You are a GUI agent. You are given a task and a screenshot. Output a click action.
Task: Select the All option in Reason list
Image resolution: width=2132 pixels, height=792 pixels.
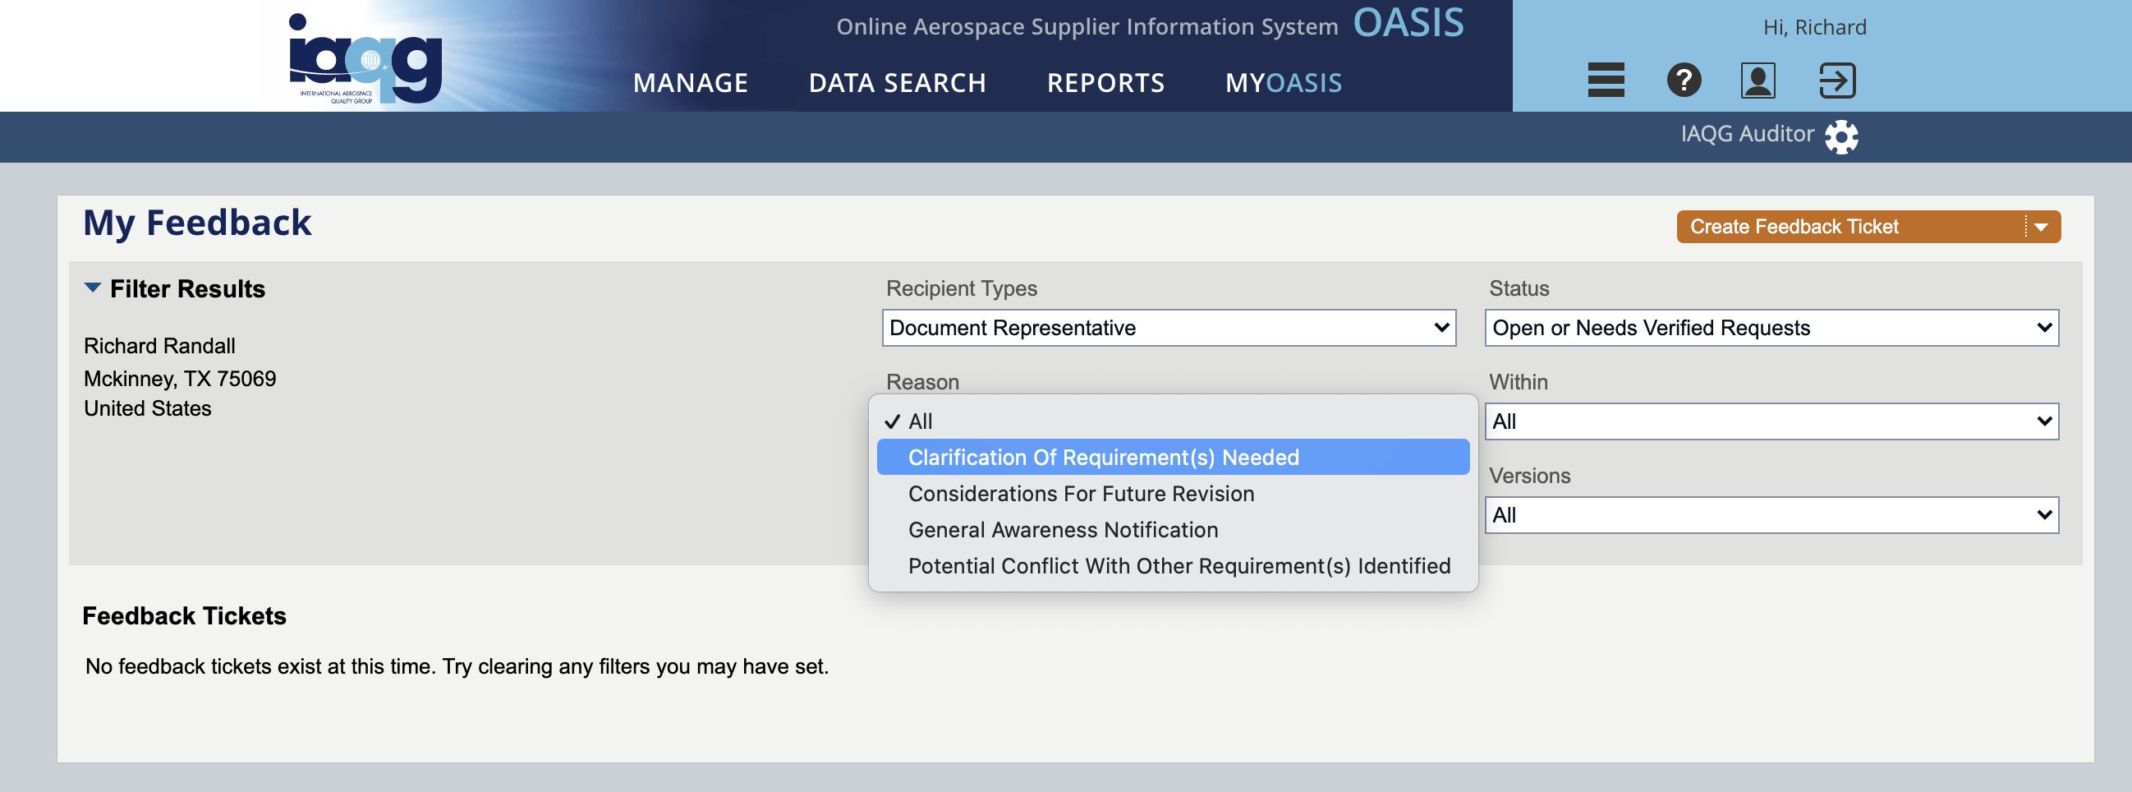pyautogui.click(x=1173, y=421)
